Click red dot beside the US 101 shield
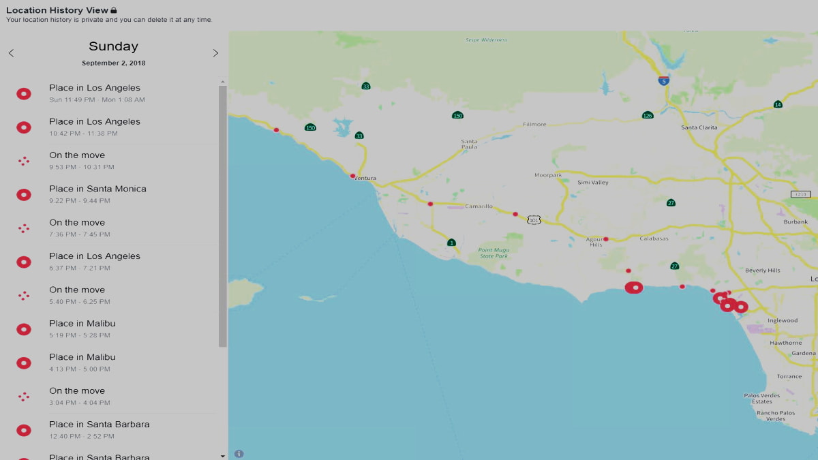 (x=515, y=214)
